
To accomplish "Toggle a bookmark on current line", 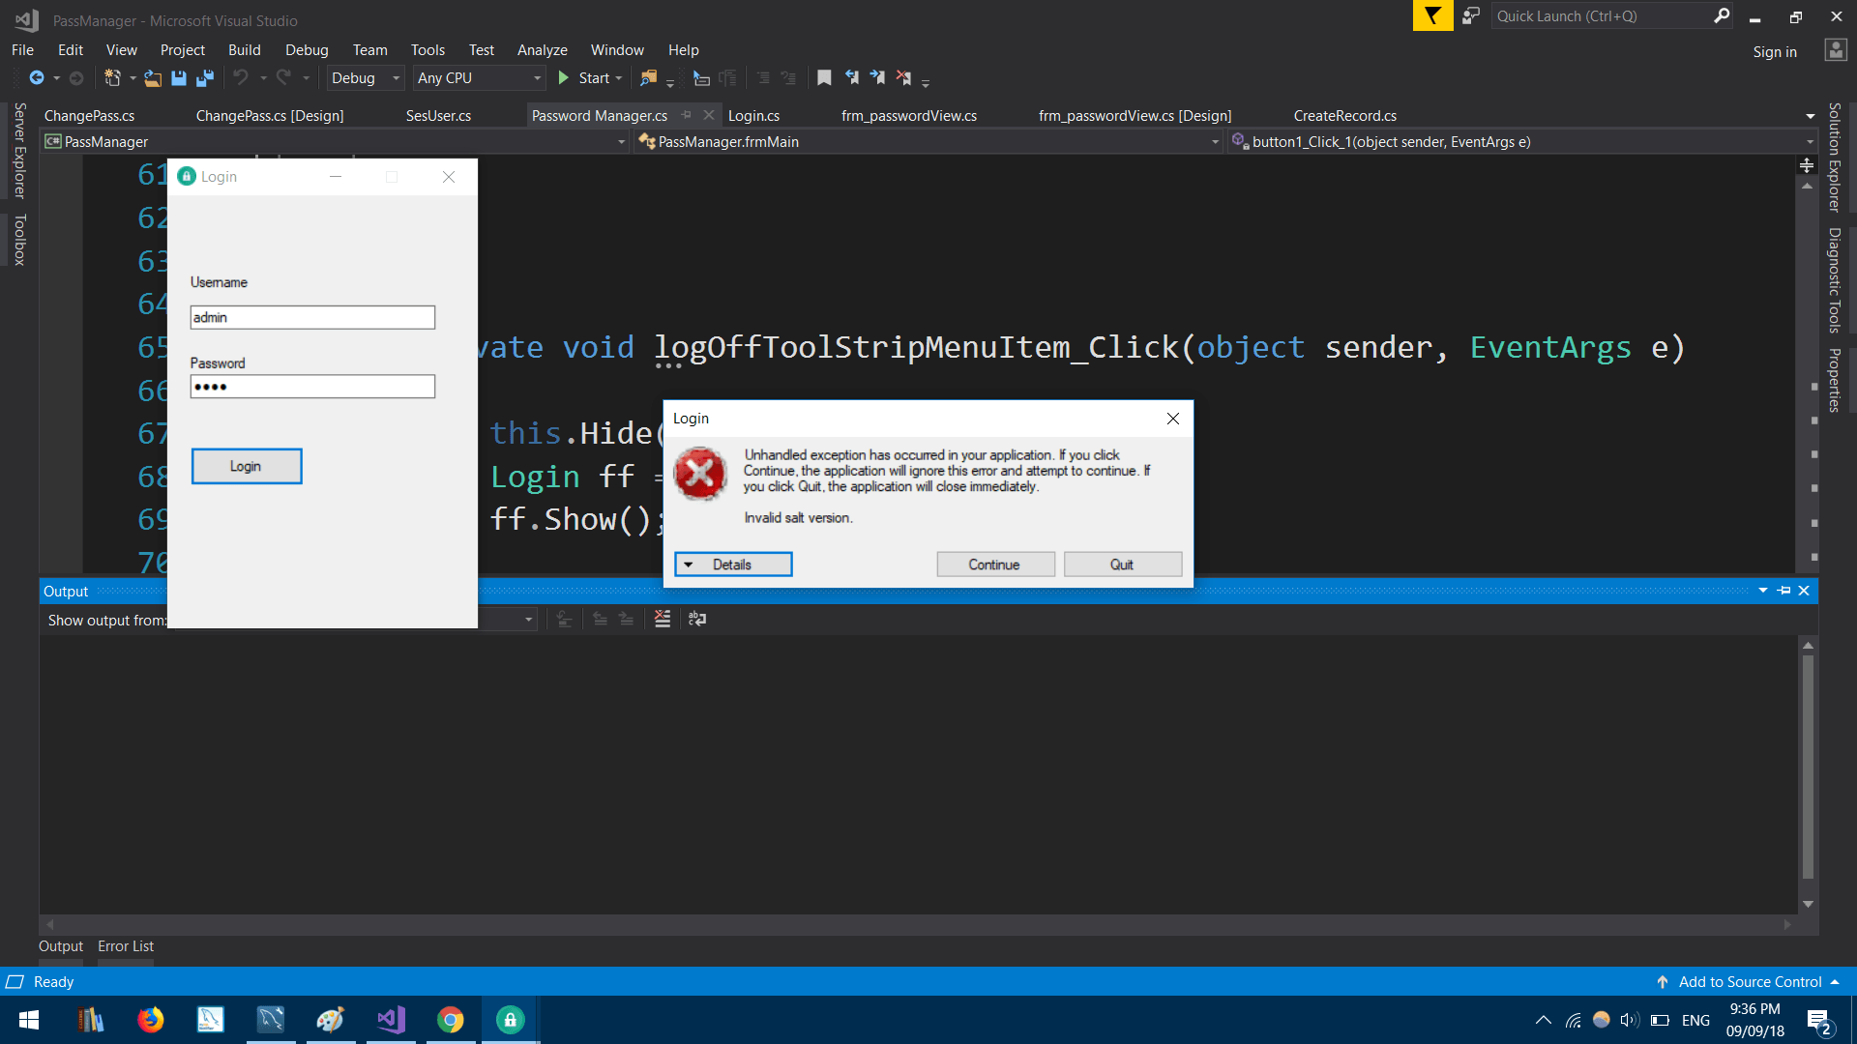I will [824, 78].
